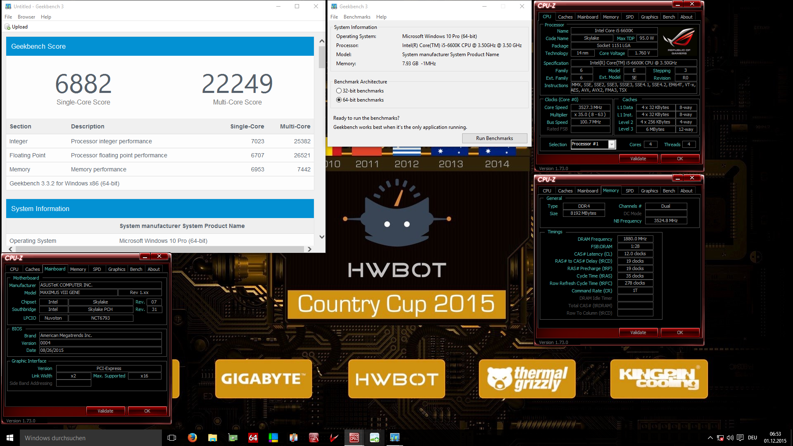Click the Windows durchsuchen search box
Viewport: 793px width, 446px height.
click(91, 438)
